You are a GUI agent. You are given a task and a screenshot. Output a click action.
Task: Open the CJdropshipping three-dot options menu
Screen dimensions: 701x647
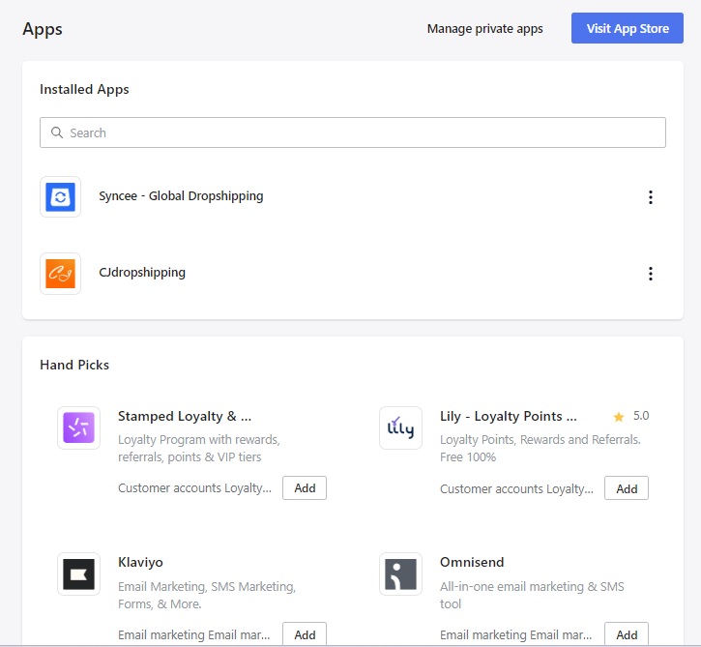pyautogui.click(x=651, y=274)
